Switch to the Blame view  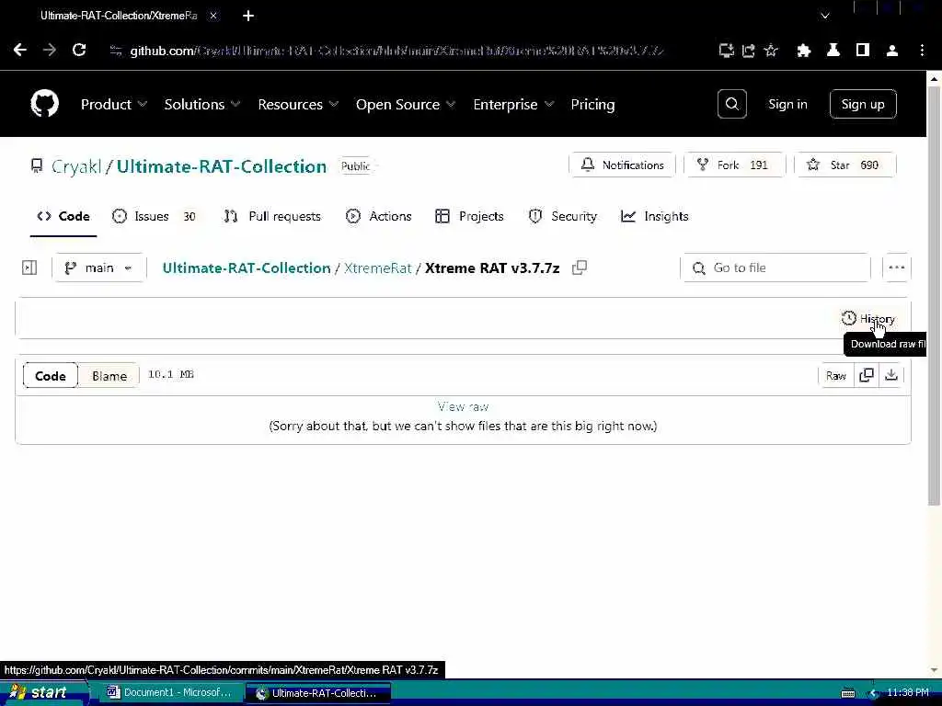tap(109, 376)
